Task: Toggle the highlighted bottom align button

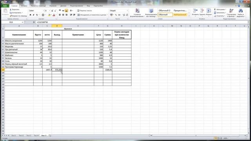Action: 66,11
